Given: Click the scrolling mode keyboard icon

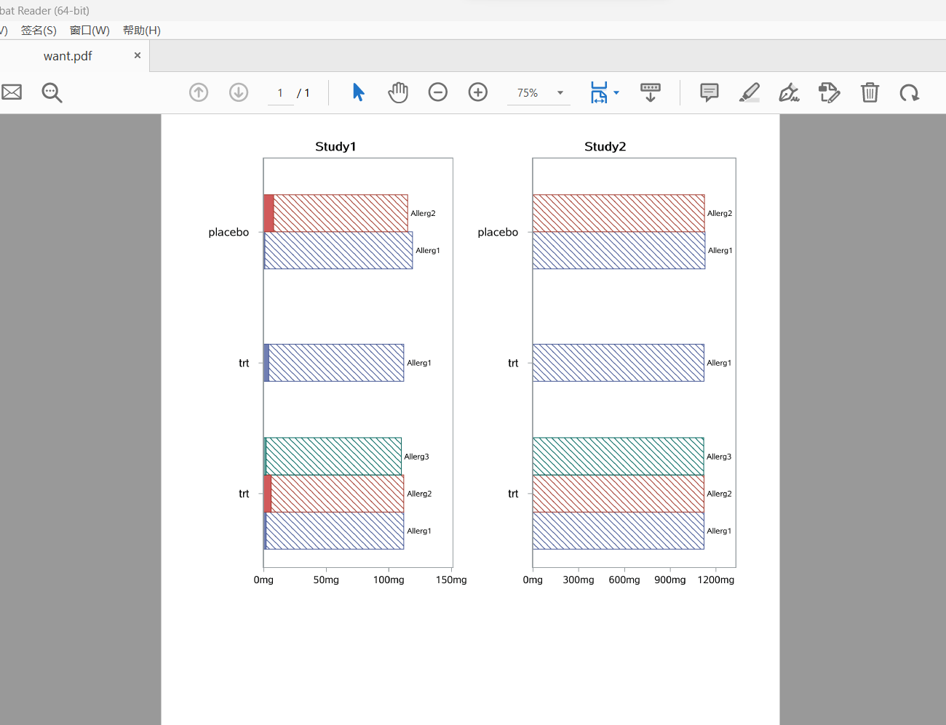Looking at the screenshot, I should point(651,92).
